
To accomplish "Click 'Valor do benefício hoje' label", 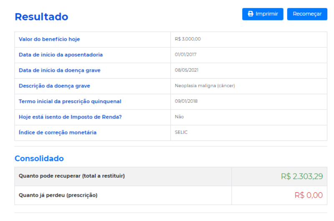I will [x=49, y=39].
